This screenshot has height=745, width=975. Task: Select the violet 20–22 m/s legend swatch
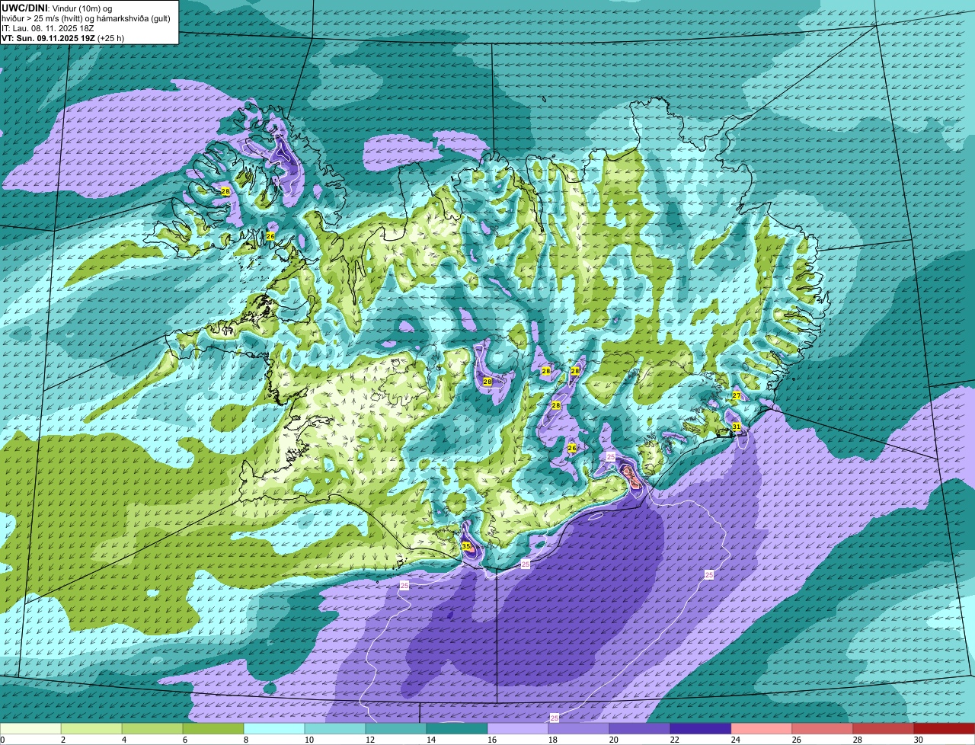pos(640,728)
